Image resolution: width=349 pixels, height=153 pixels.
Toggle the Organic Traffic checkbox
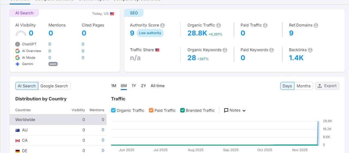[113, 110]
